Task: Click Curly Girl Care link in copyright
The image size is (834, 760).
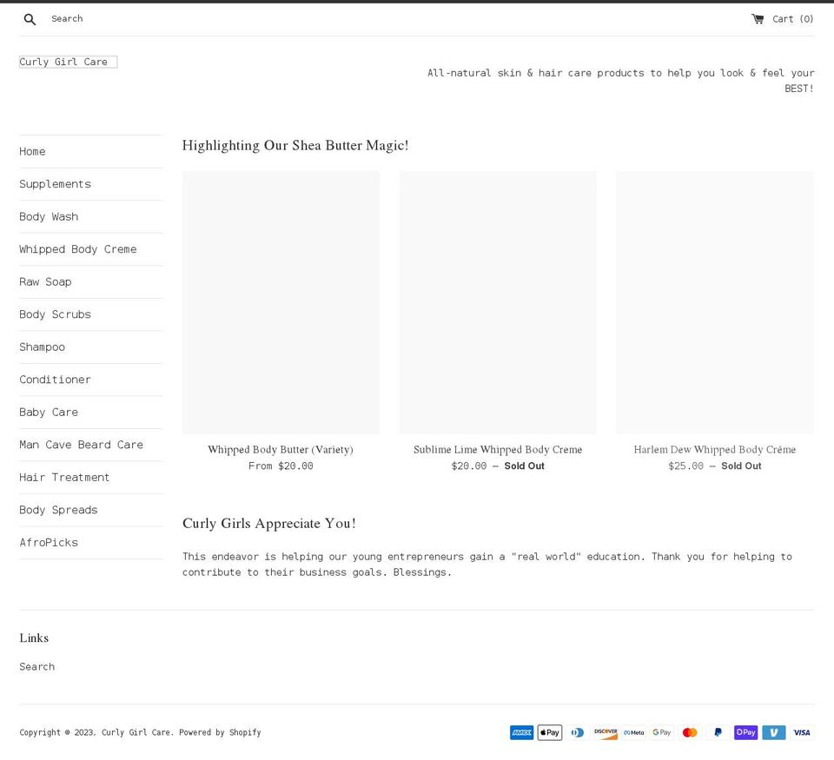Action: [136, 732]
